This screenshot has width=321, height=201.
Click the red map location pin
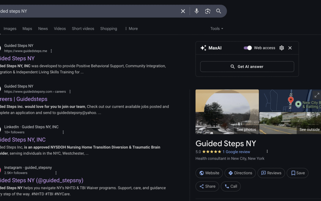[x=291, y=100]
